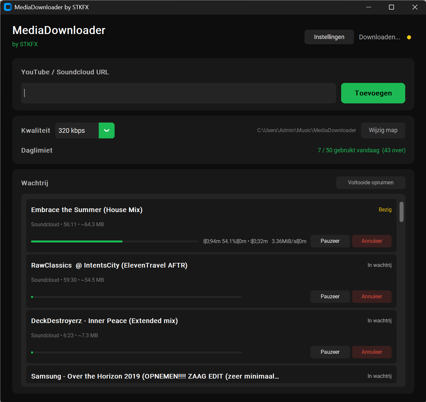Click the queue list scrollbar thumb
The width and height of the screenshot is (426, 402).
(402, 212)
